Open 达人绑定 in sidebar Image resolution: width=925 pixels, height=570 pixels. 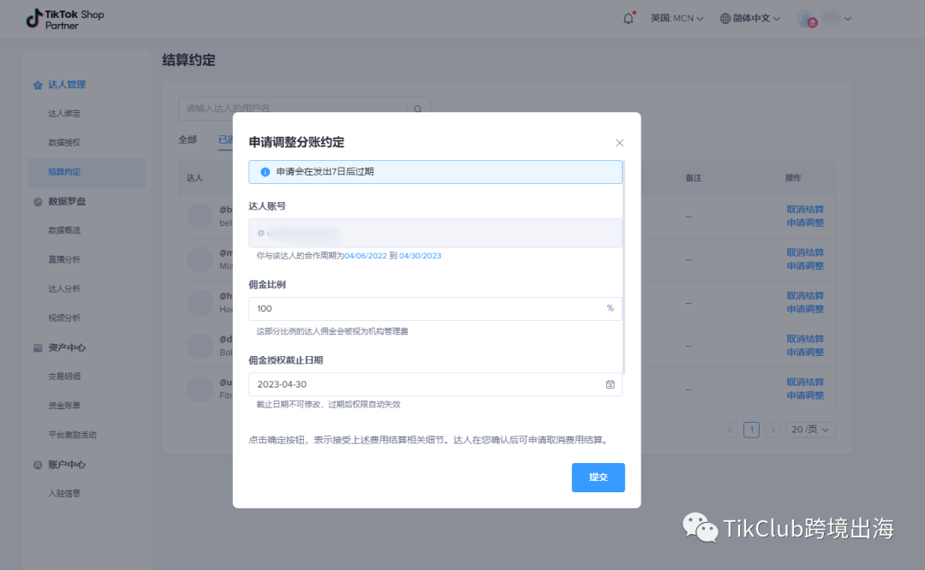(x=64, y=113)
